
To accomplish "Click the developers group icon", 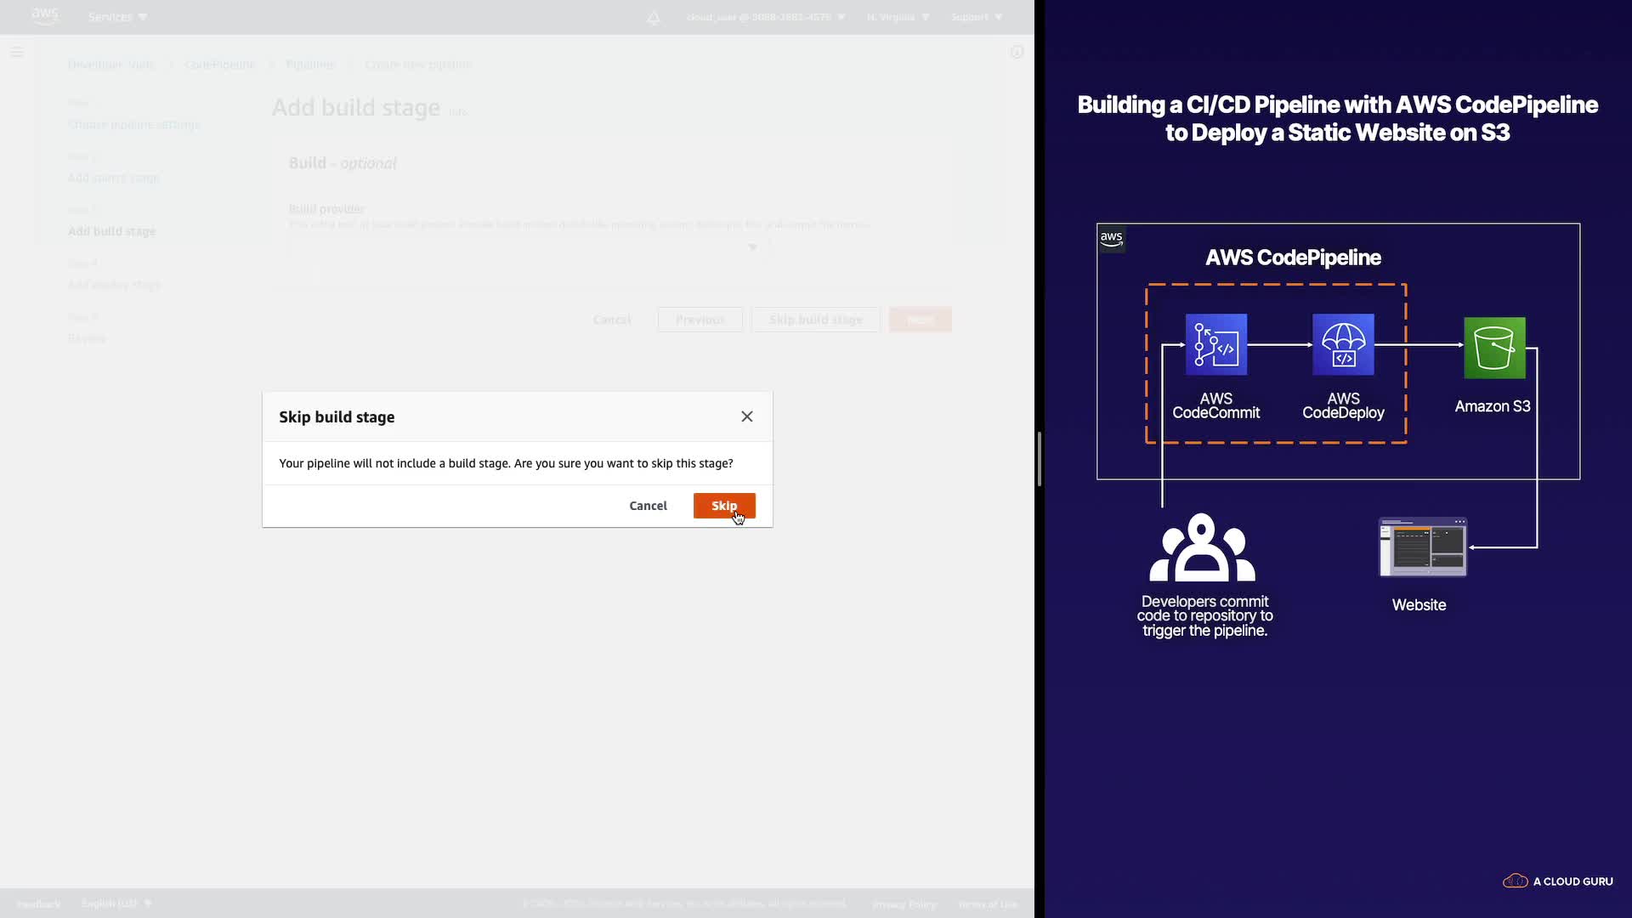I will click(1202, 547).
